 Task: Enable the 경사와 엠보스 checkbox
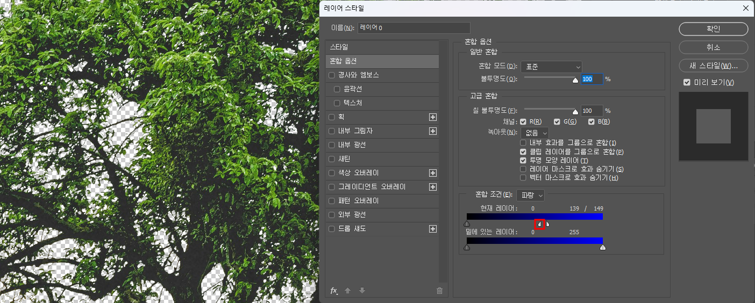[x=332, y=75]
